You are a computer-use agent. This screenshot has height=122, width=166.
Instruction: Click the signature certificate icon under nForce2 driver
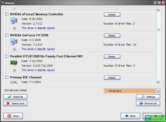tap(14, 28)
